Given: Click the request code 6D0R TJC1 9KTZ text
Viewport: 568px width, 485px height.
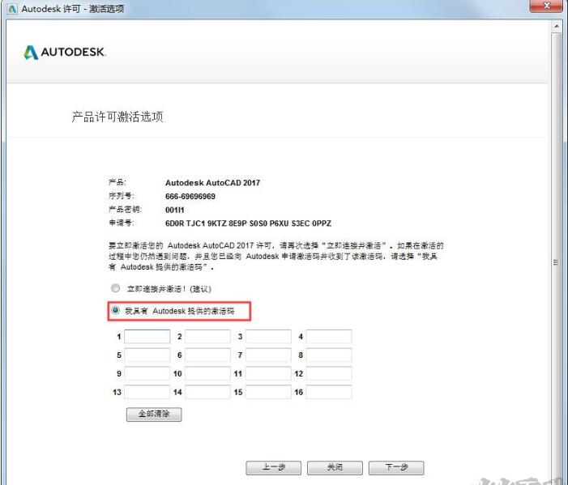Looking at the screenshot, I should (248, 223).
